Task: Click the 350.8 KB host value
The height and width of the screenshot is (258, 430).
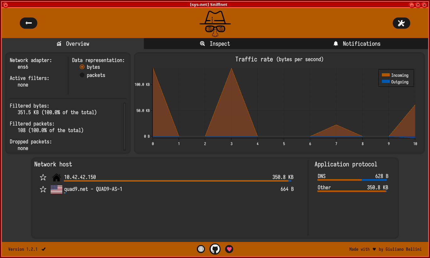Action: click(x=283, y=177)
